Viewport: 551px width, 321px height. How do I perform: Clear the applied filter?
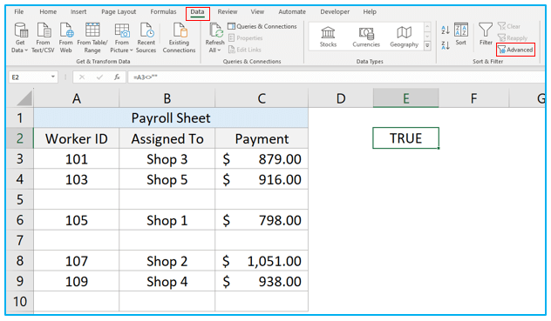[x=509, y=26]
